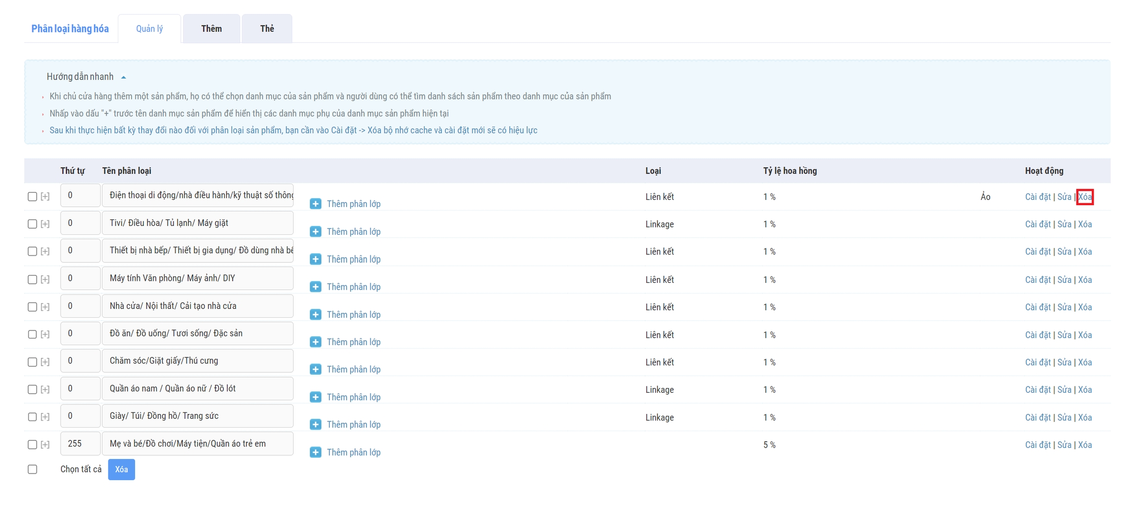Screen dimensions: 1131x519
Task: Select checkbox for Thiết bị nhà bếp row
Action: tap(32, 251)
